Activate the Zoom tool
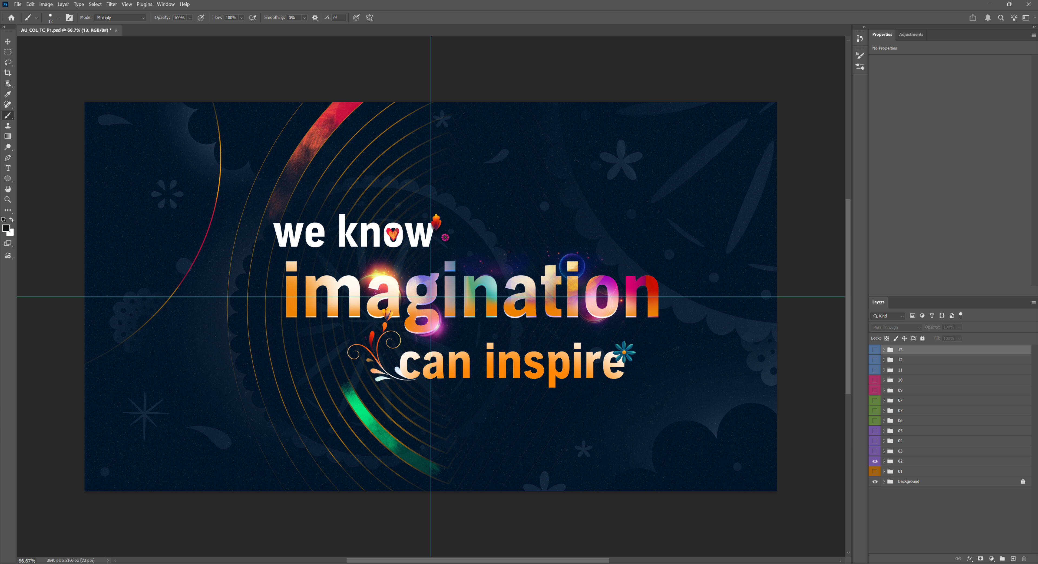This screenshot has width=1038, height=564. (8, 200)
